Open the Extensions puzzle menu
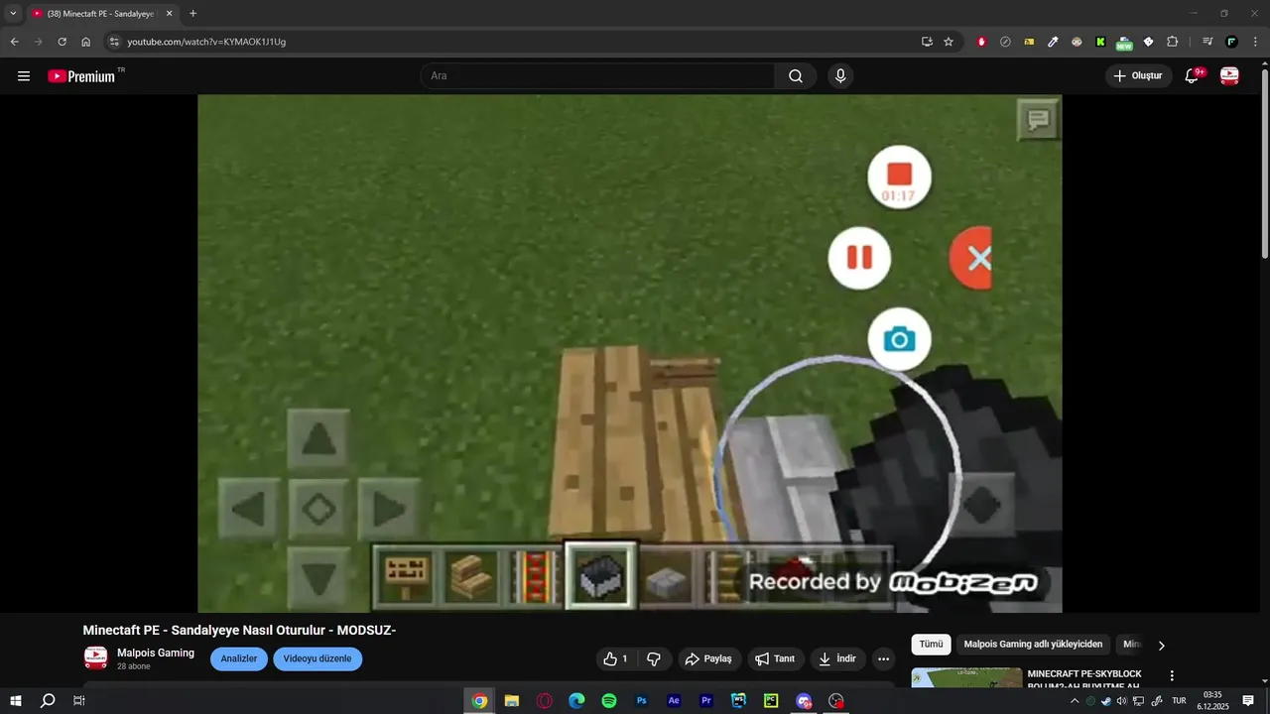 click(1173, 42)
